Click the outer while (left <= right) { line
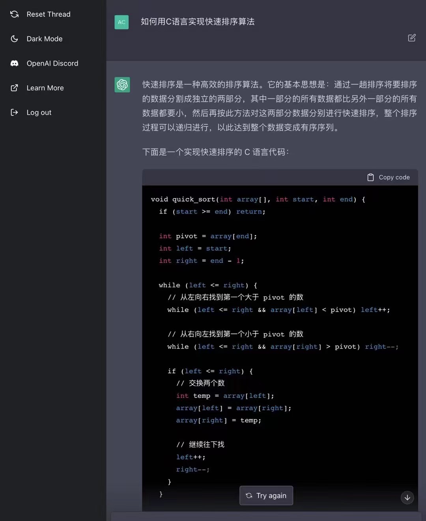This screenshot has width=426, height=521. click(x=208, y=285)
